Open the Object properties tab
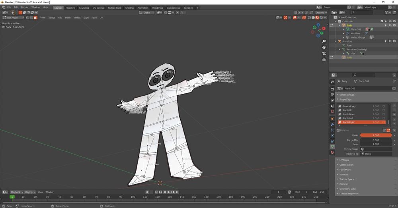The width and height of the screenshot is (398, 208). click(332, 119)
